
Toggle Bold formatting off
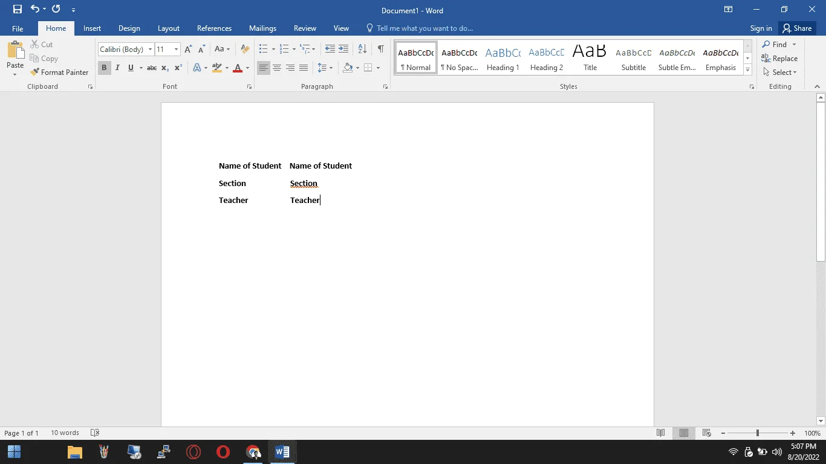104,68
